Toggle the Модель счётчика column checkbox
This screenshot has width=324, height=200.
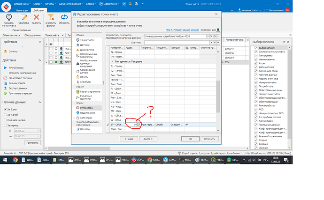256,79
